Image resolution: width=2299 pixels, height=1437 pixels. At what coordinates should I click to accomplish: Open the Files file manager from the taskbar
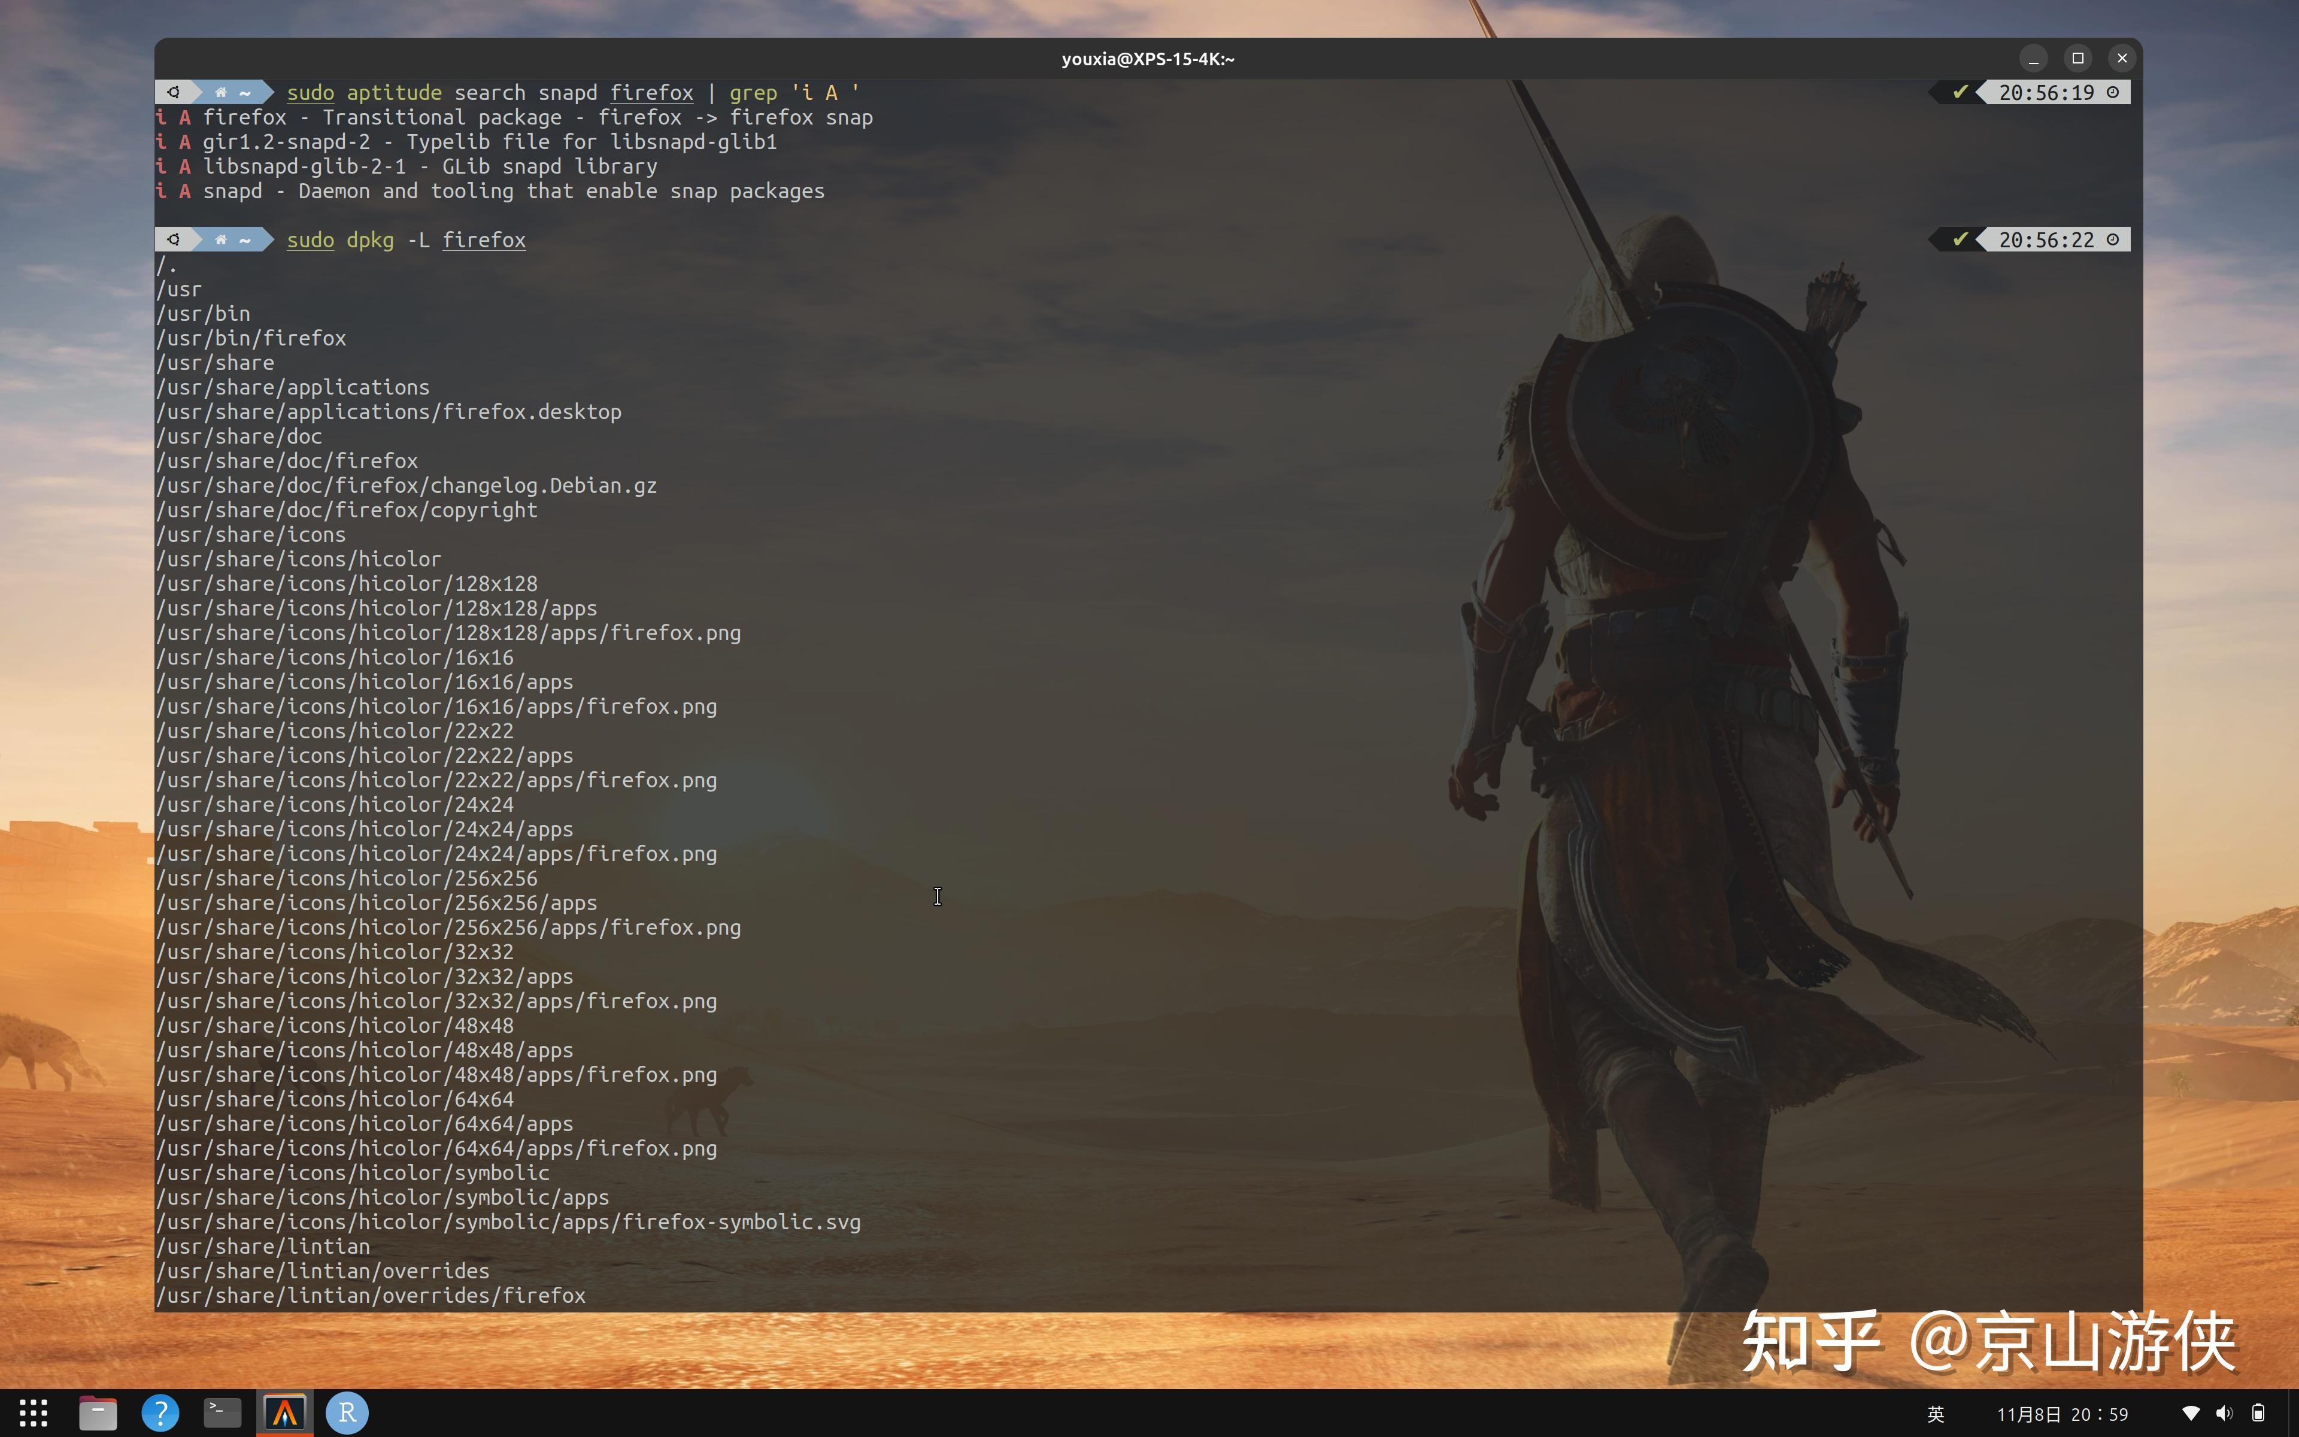coord(98,1412)
